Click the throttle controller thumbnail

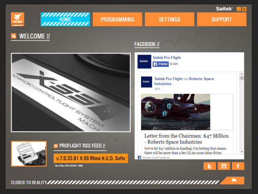pos(29,154)
